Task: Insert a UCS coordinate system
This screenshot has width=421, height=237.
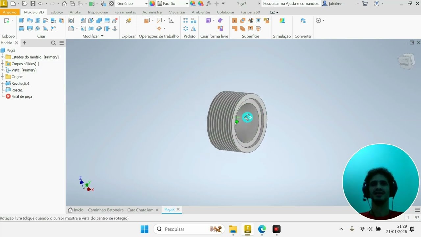Action: pyautogui.click(x=171, y=21)
